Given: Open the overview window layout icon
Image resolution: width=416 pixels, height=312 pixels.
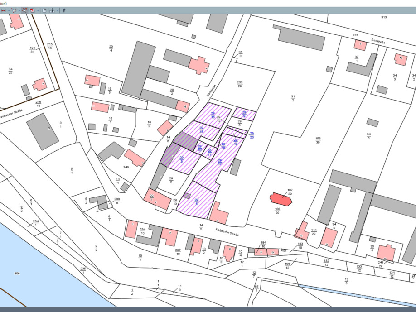Looking at the screenshot, I should 44,10.
